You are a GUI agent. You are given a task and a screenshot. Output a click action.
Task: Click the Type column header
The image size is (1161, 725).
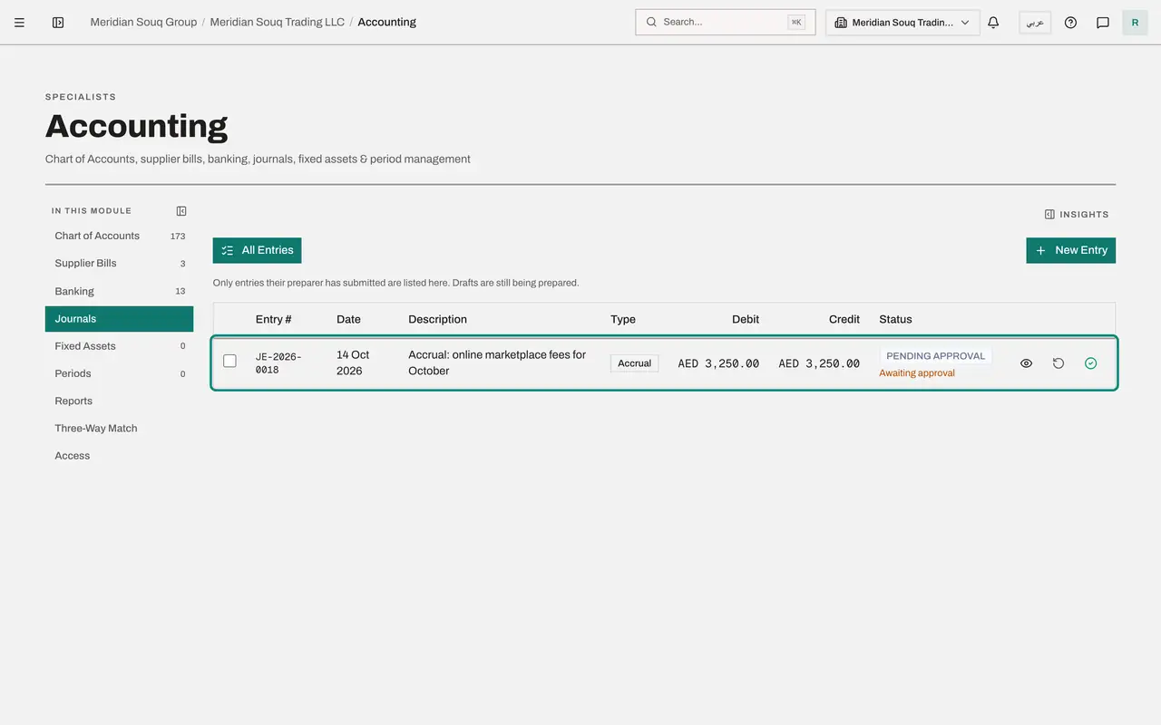[x=623, y=319]
